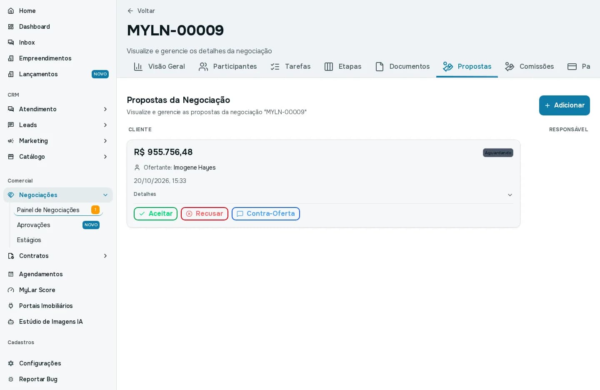Click the Empreendimentos building icon

11,58
